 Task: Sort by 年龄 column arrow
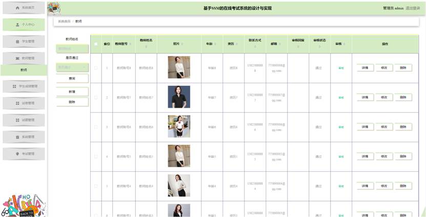pos(215,44)
